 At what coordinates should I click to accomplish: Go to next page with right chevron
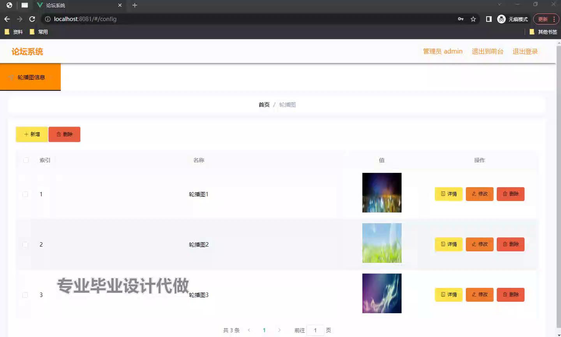click(279, 330)
